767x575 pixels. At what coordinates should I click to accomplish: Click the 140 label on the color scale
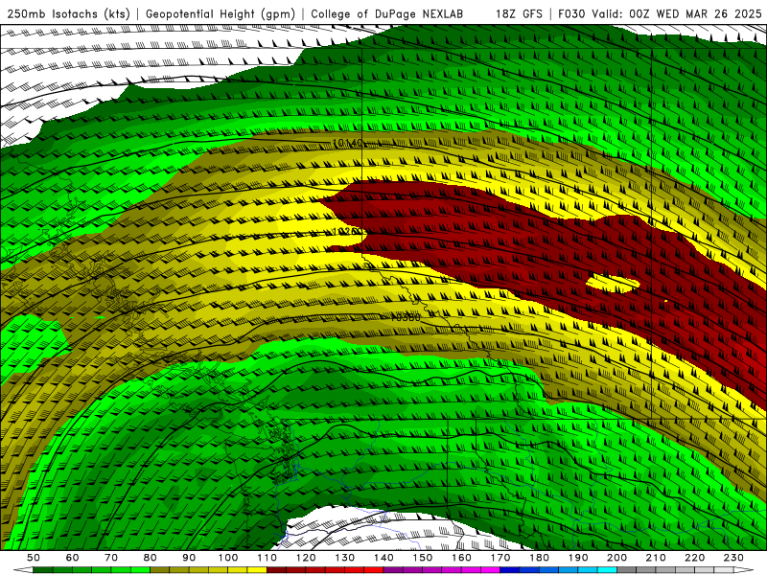[384, 558]
